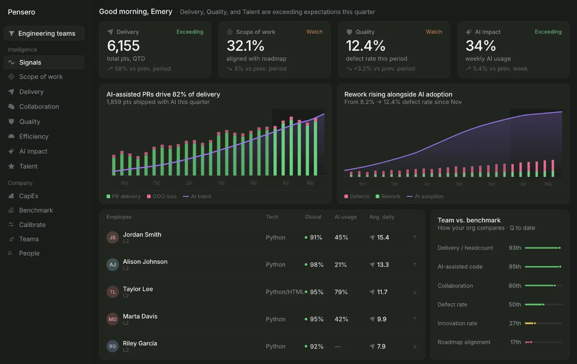Toggle AI trend legend entry

[197, 196]
